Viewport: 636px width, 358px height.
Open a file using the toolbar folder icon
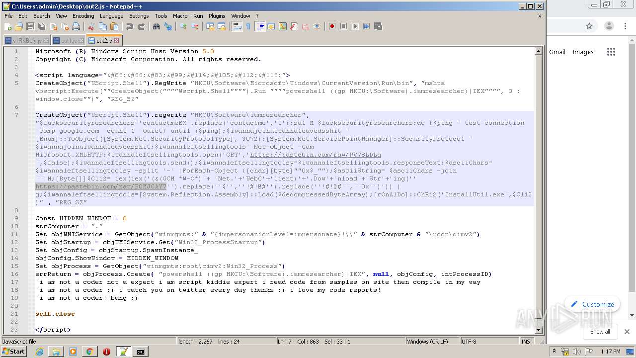pos(19,26)
